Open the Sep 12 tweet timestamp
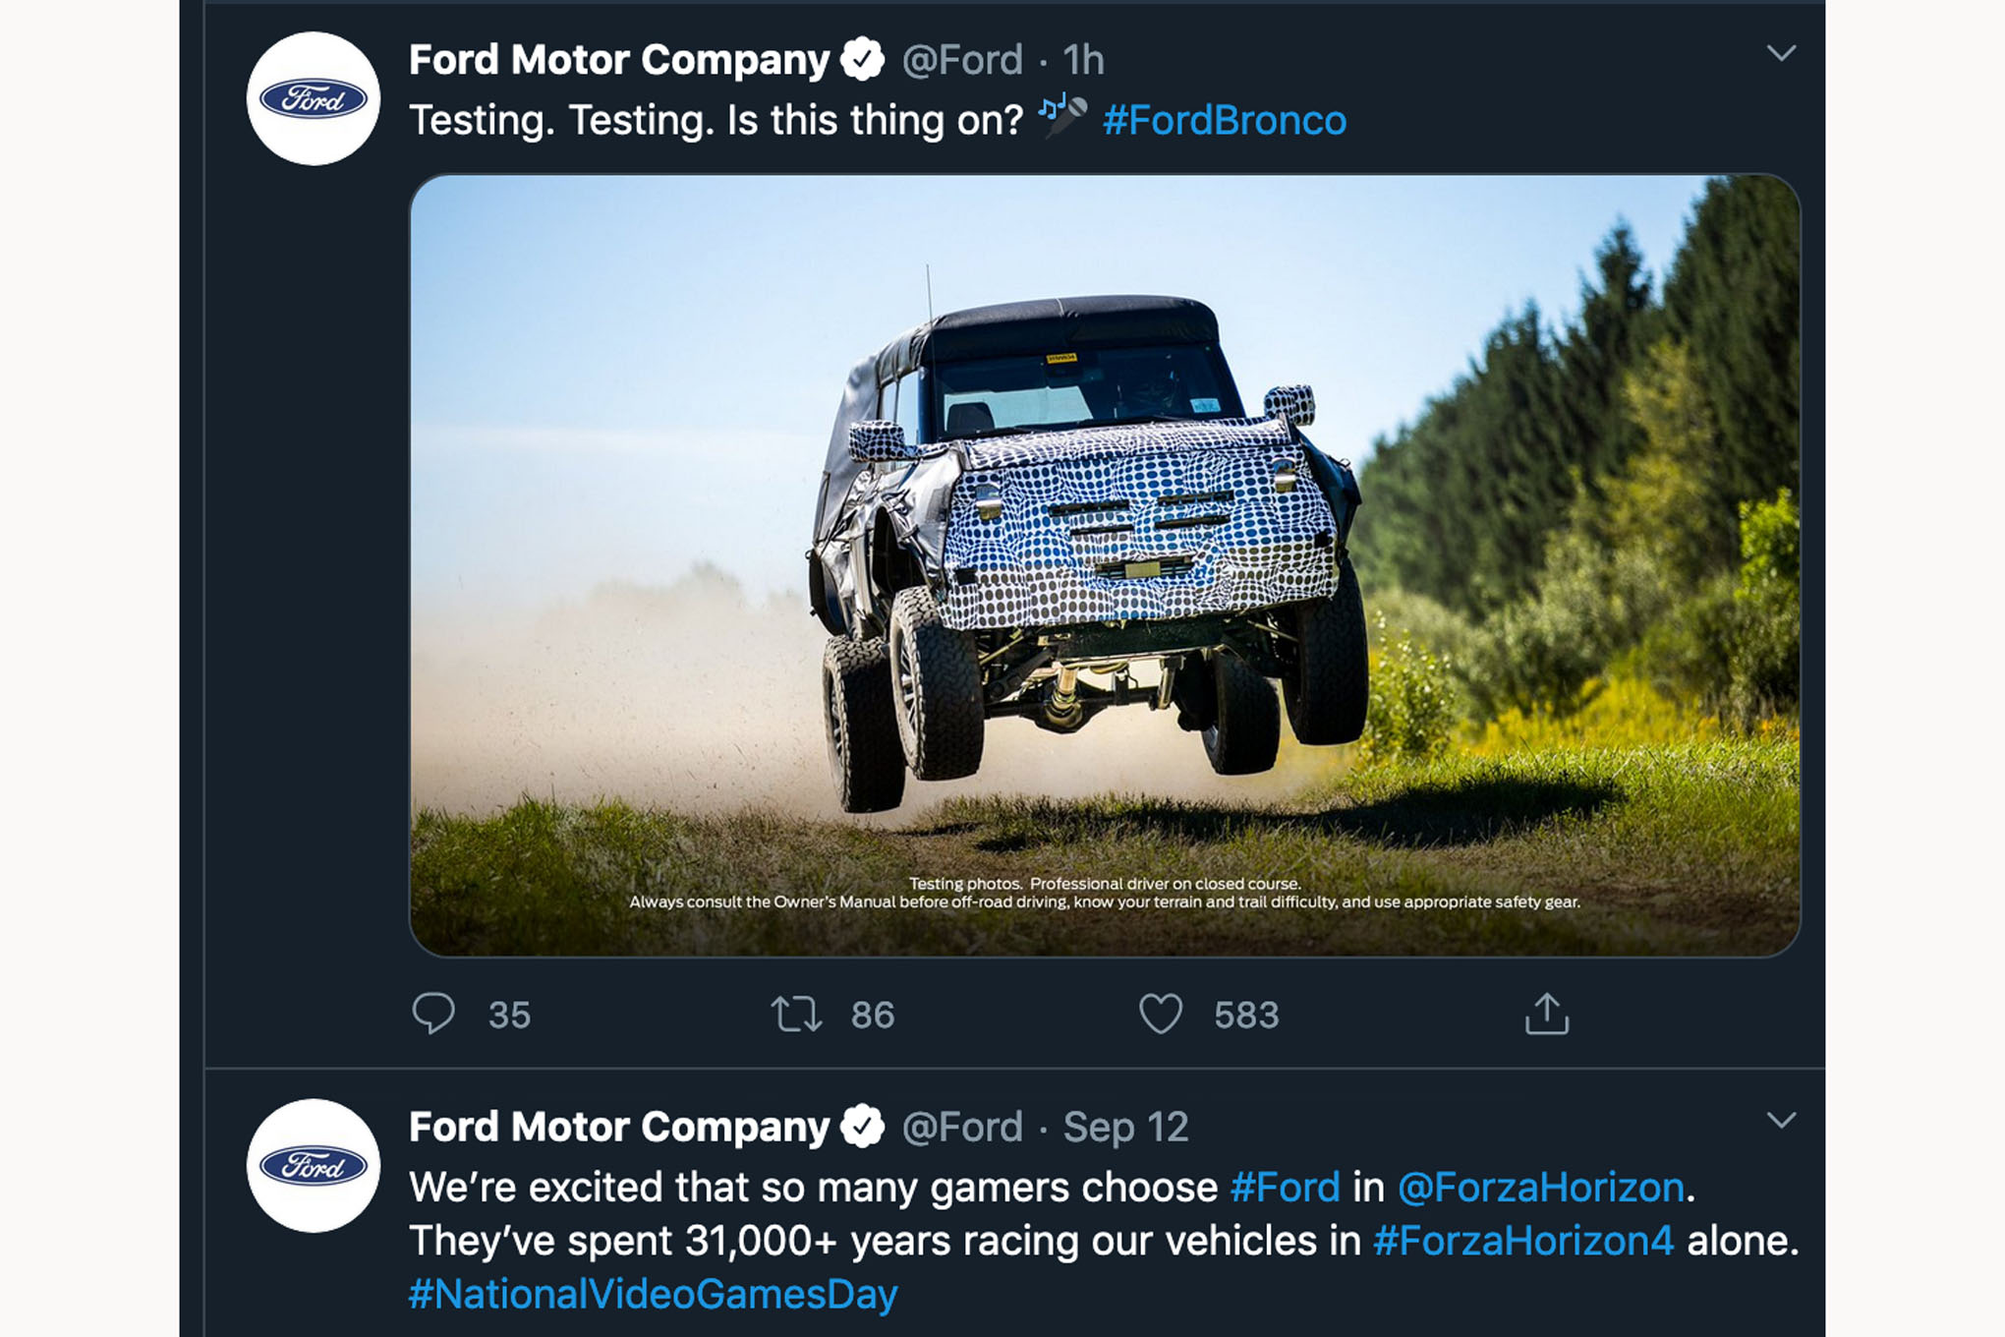 [1125, 1127]
